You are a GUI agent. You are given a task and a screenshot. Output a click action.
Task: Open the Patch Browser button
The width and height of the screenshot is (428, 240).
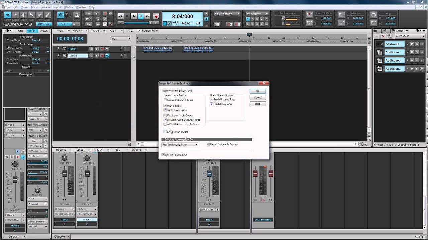(37, 221)
